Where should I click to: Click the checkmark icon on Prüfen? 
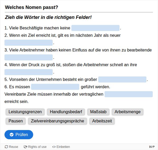point(12,135)
